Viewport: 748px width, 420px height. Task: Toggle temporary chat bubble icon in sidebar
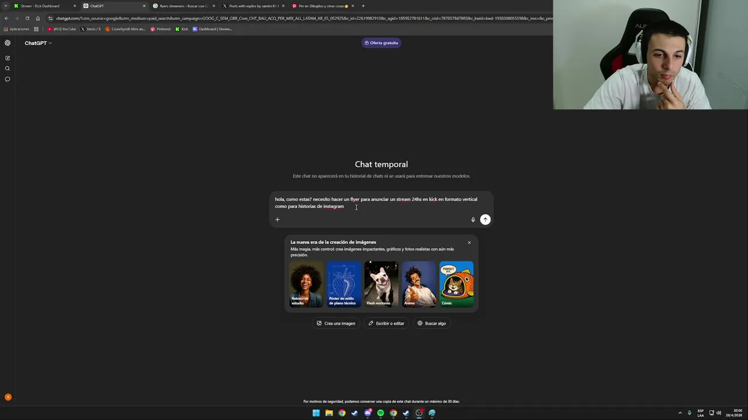(x=8, y=79)
